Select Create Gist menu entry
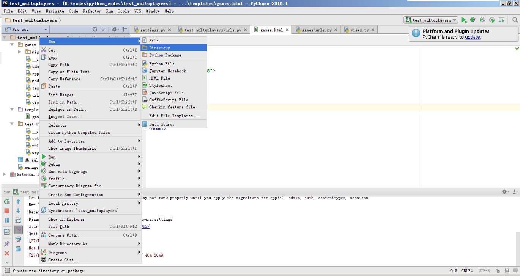 click(x=90, y=260)
